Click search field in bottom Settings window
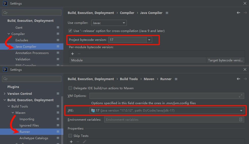Screen dimensions: 249x144 click(32, 79)
